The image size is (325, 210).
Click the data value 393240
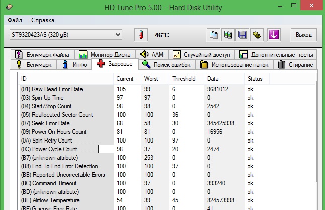216,183
